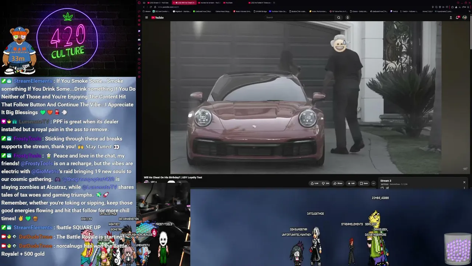Dislike the video with thumbs down

(325, 183)
